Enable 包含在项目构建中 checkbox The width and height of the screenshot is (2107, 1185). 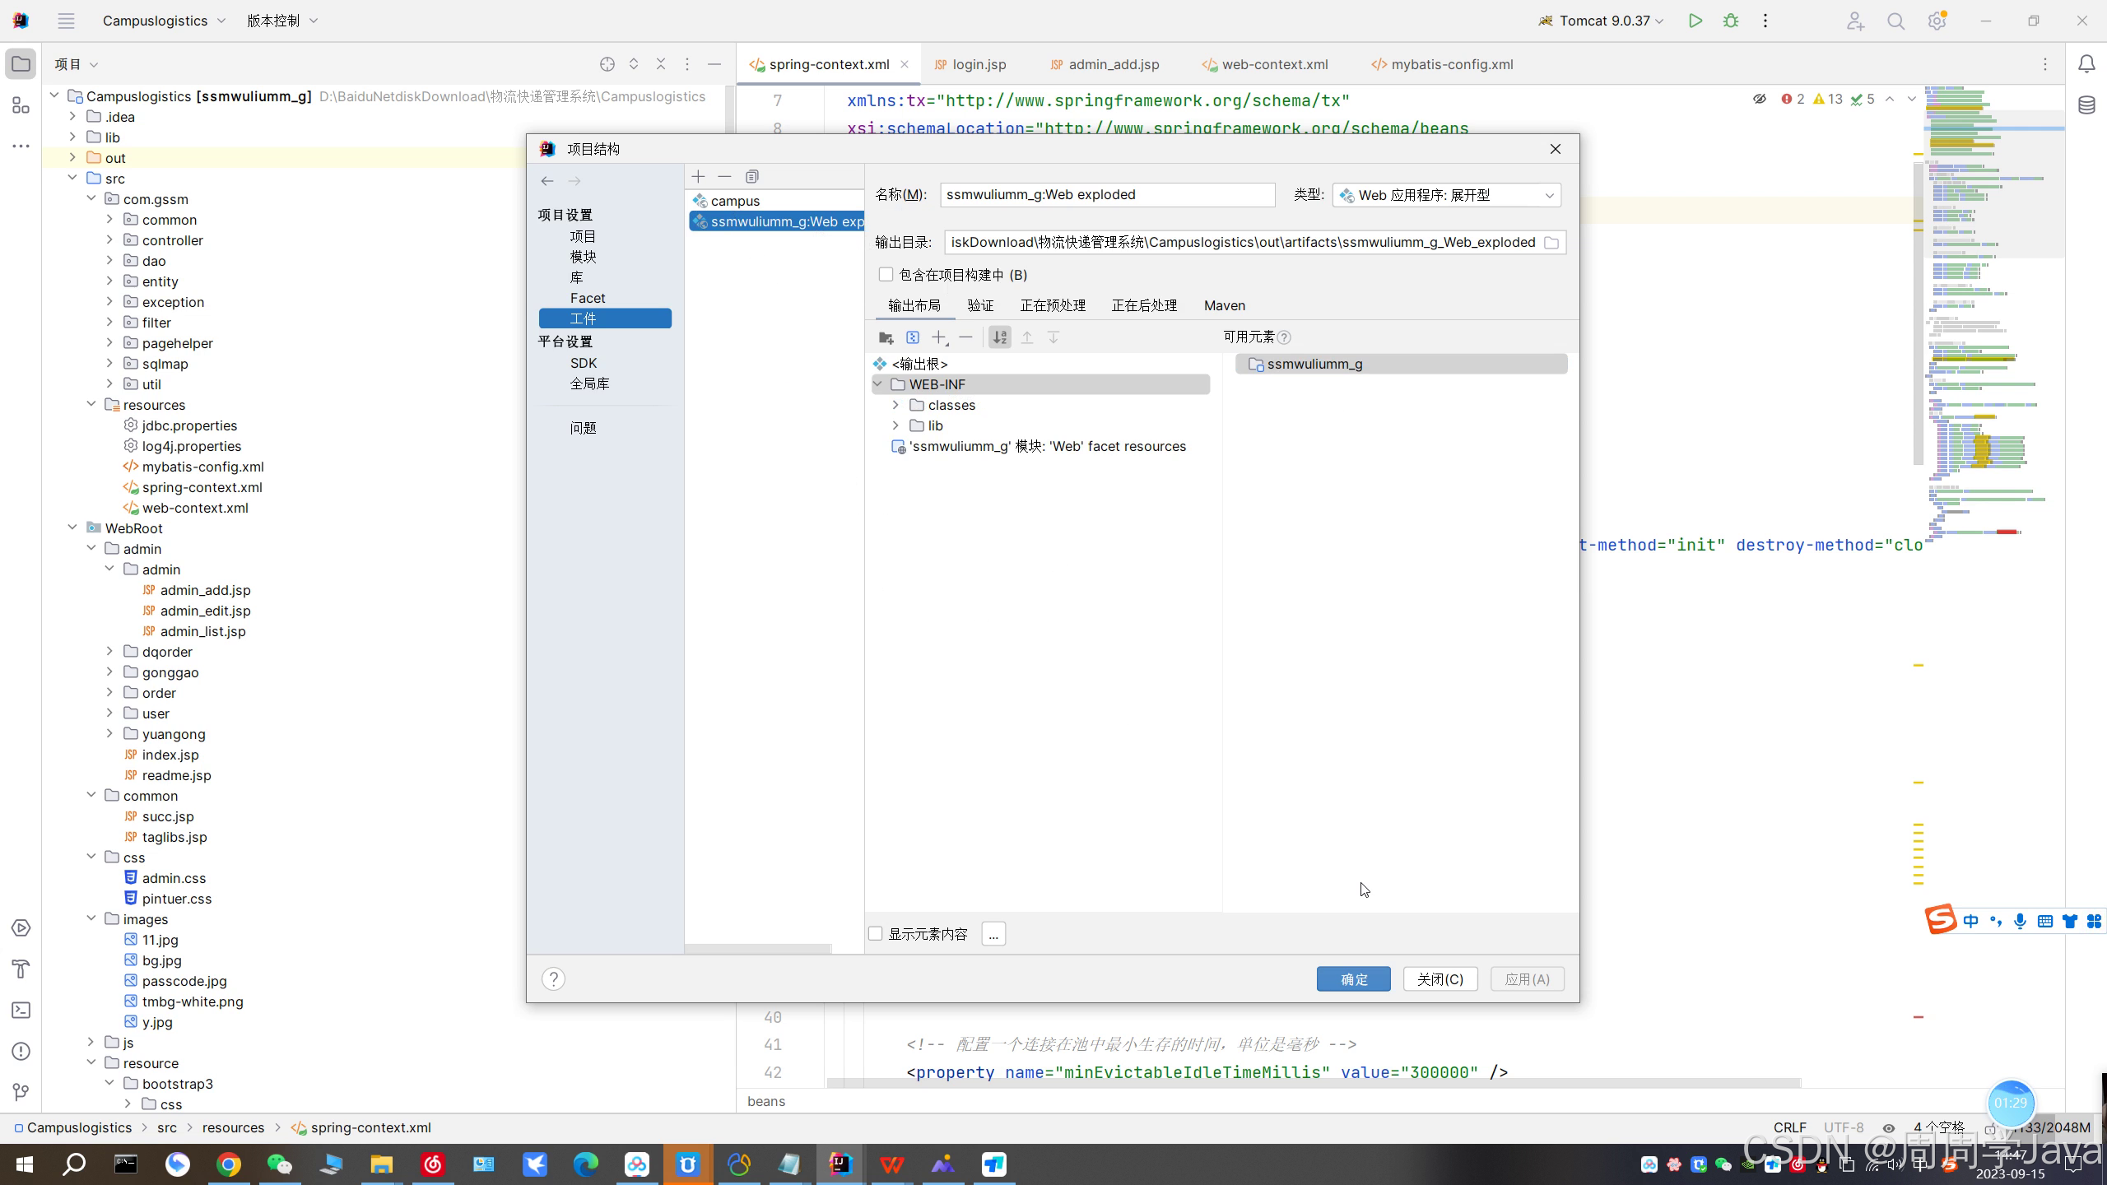886,275
